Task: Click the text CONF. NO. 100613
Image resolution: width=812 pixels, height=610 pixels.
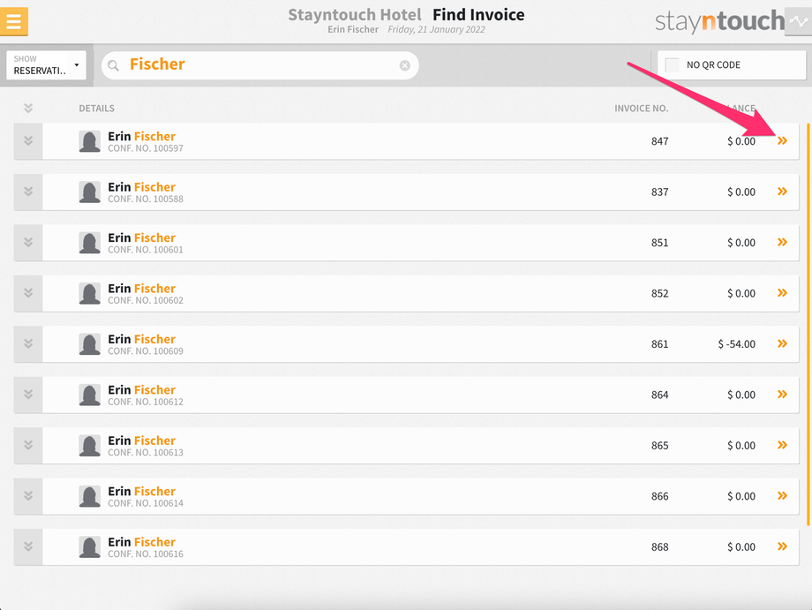Action: coord(146,453)
